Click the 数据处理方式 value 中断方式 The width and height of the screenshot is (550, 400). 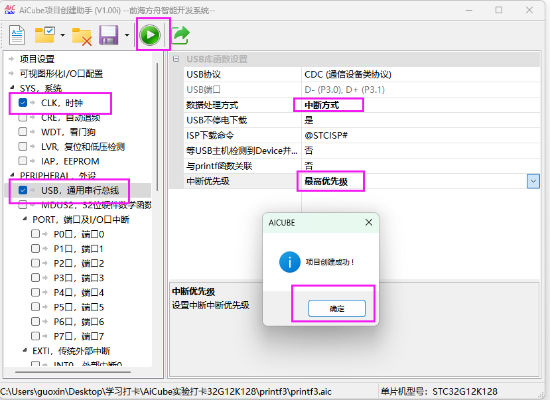click(x=322, y=105)
